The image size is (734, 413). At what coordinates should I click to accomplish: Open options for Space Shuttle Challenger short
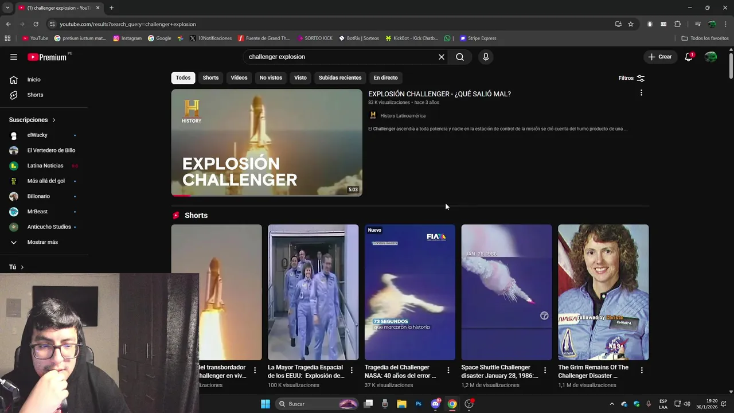(x=545, y=371)
